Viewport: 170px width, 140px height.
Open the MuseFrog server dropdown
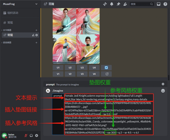pos(20,4)
